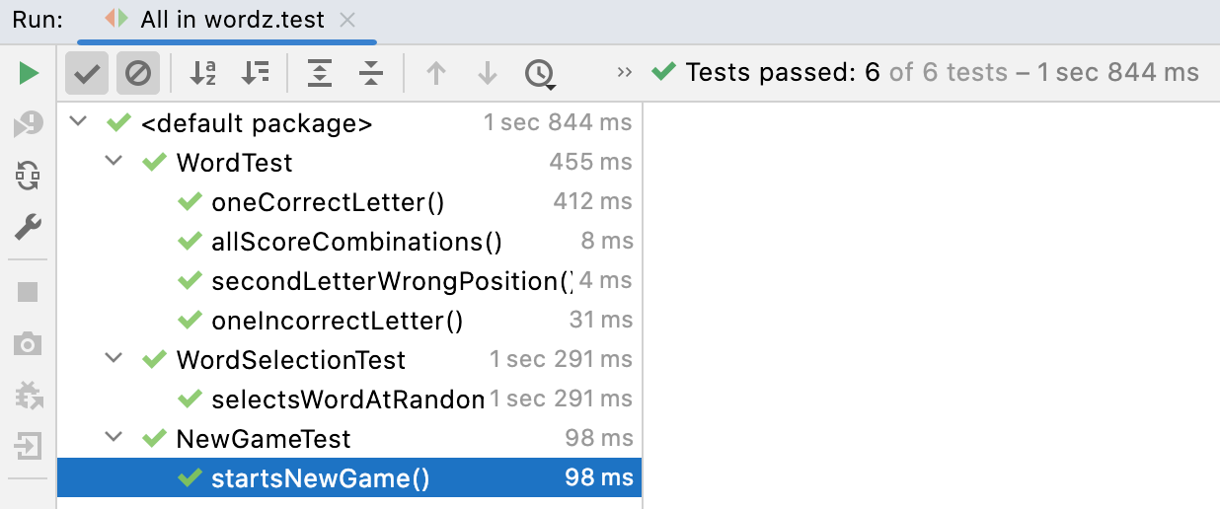Close the 'All in wordz.test' tab
Viewport: 1220px width, 509px height.
346,20
